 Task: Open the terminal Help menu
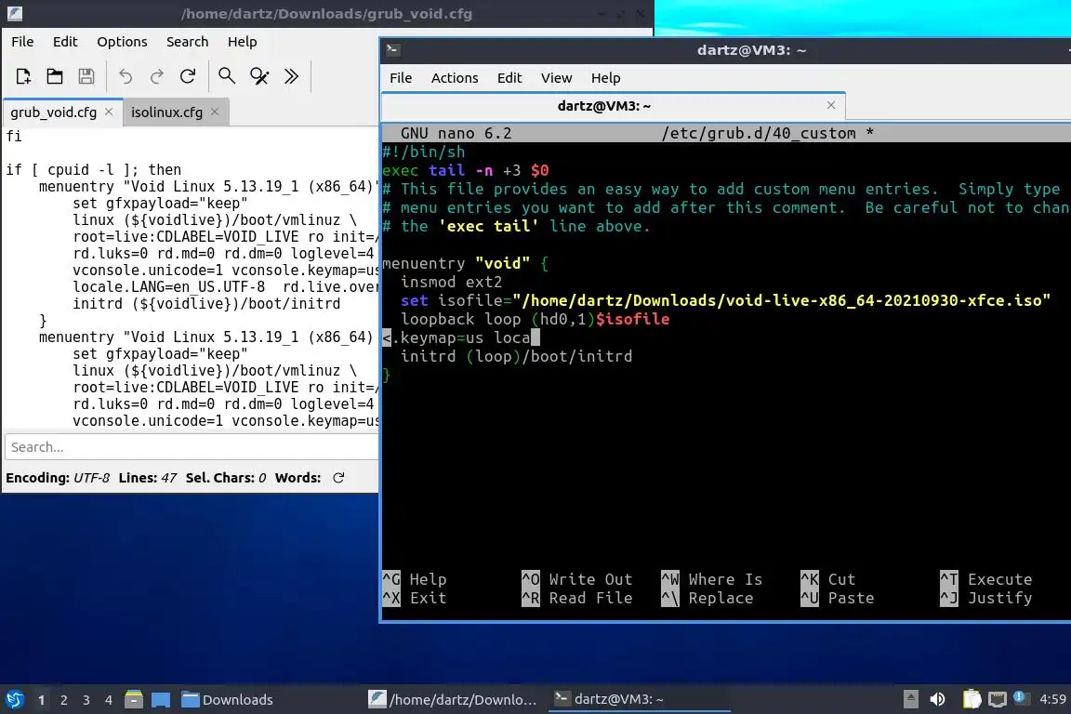(605, 78)
